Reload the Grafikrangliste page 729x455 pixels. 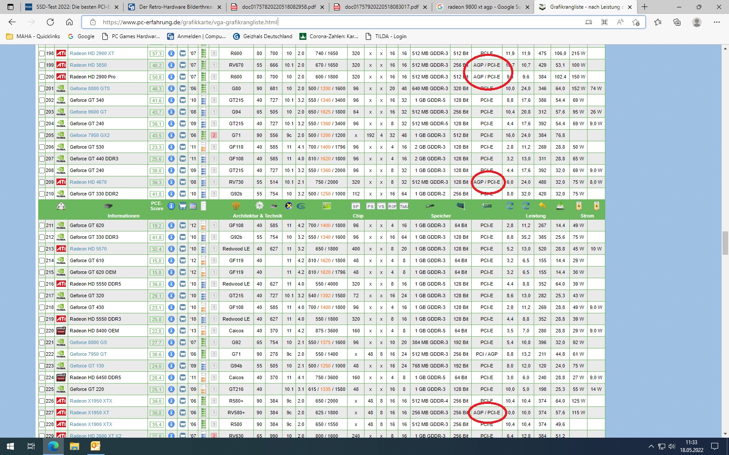click(50, 22)
